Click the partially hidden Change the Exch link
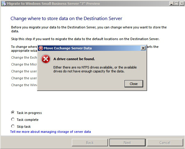 click(x=24, y=57)
